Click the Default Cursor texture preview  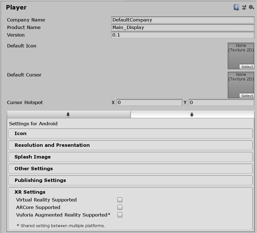(241, 85)
